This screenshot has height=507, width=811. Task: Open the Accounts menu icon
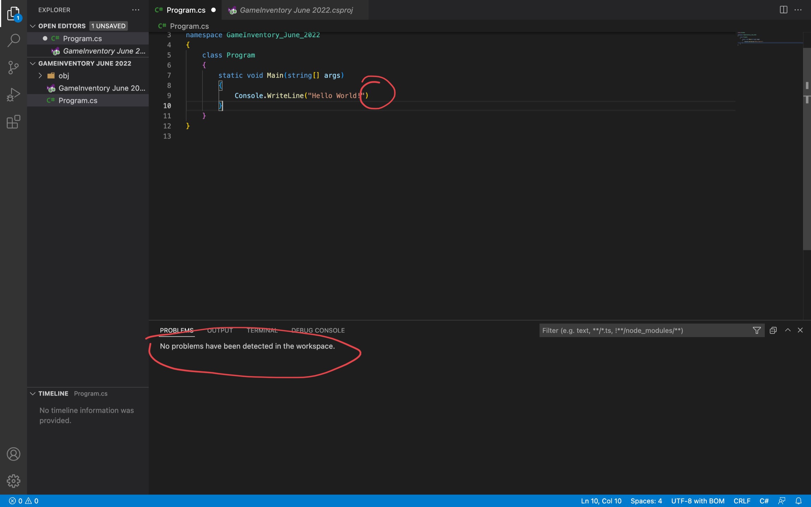coord(13,454)
